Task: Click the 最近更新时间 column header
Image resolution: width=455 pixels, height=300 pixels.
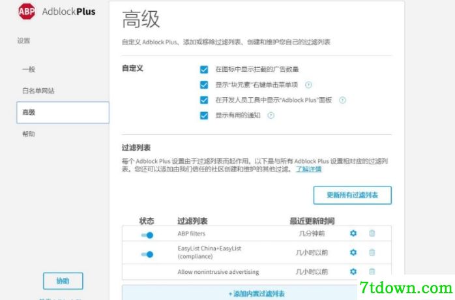Action: 312,221
